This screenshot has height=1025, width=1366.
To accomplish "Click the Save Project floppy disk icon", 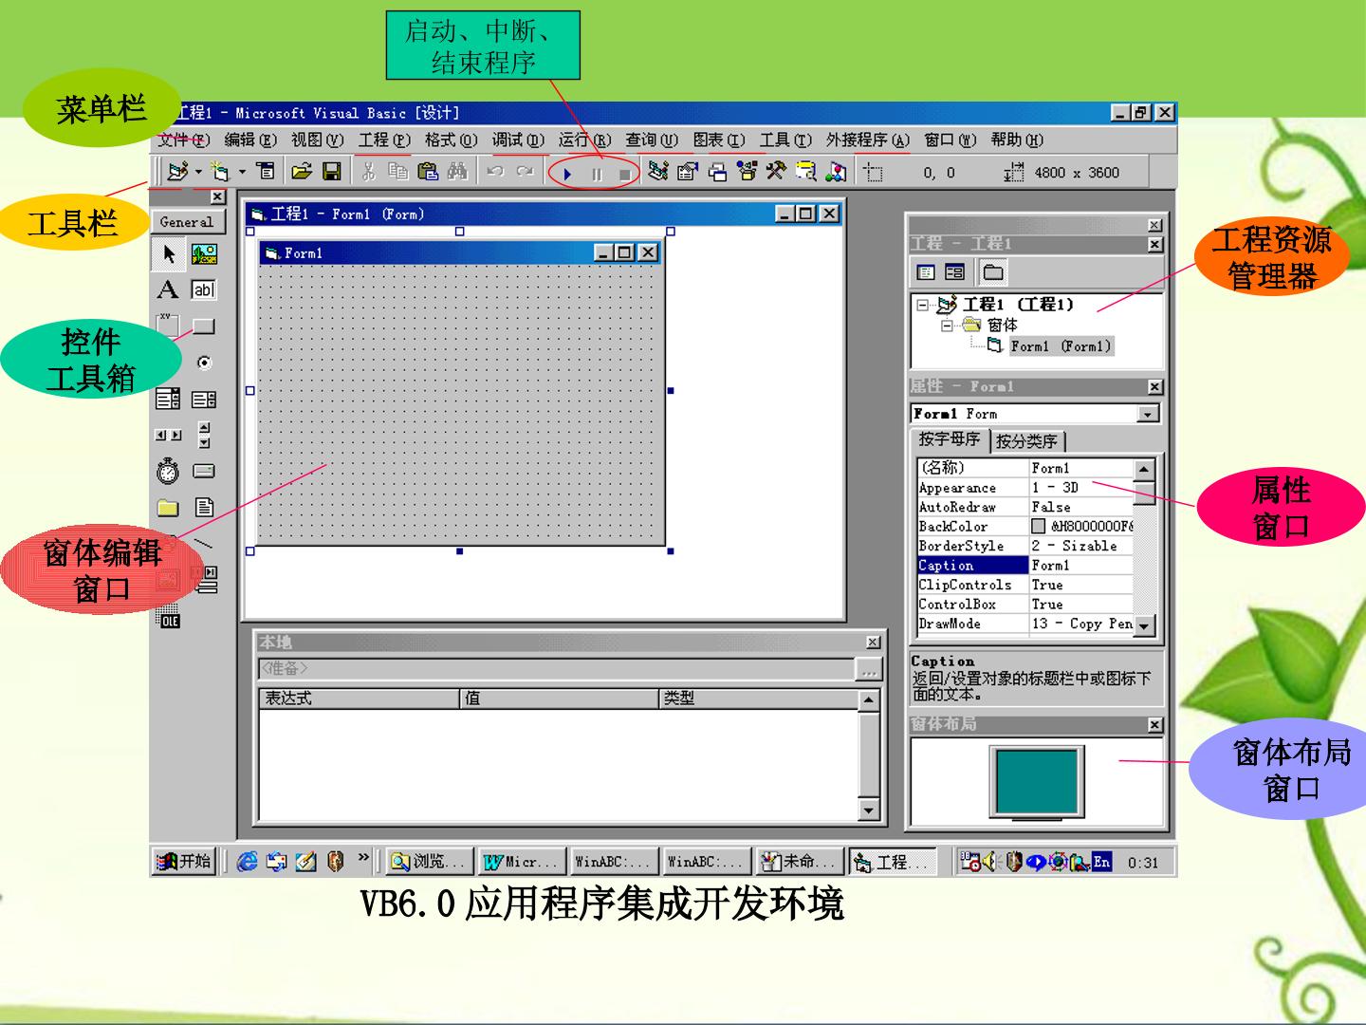I will tap(331, 172).
